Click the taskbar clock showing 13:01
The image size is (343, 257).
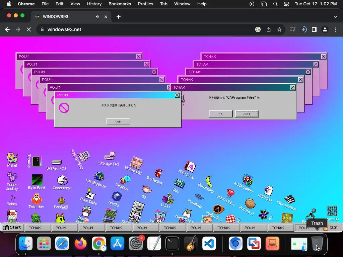click(333, 228)
